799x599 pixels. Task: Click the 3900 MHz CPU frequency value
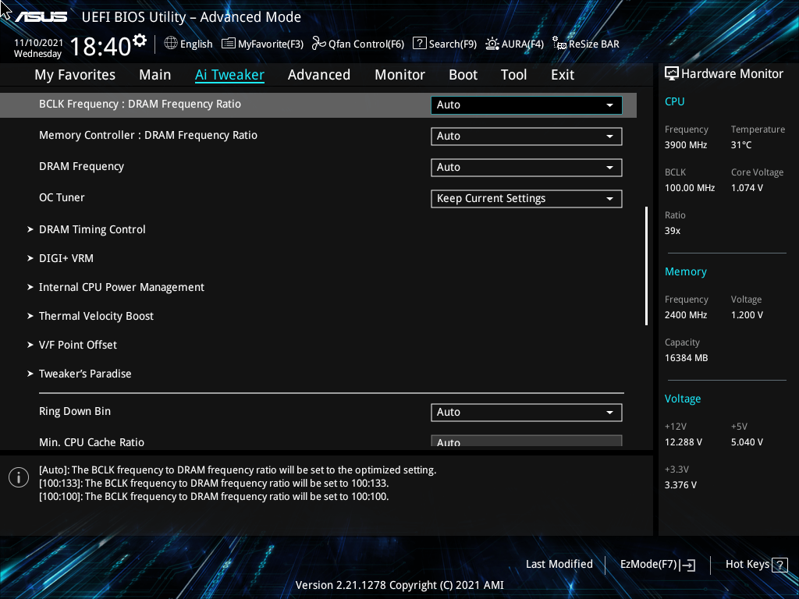click(685, 145)
